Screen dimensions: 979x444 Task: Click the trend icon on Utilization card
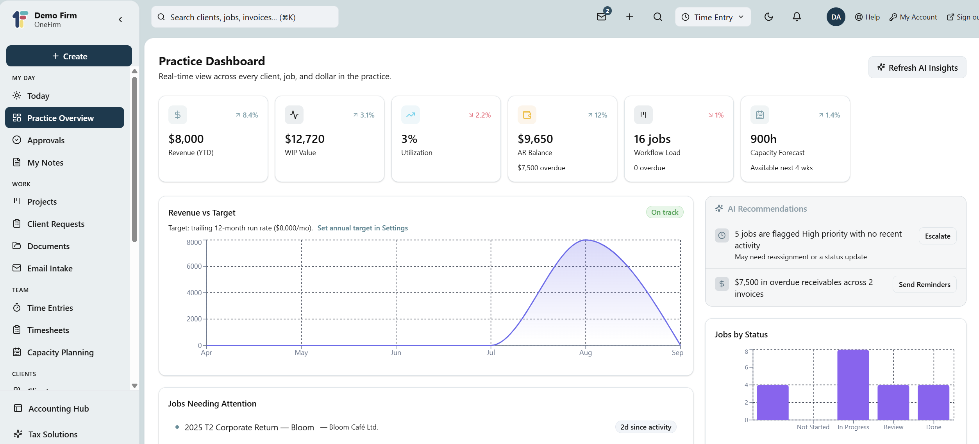pyautogui.click(x=411, y=115)
